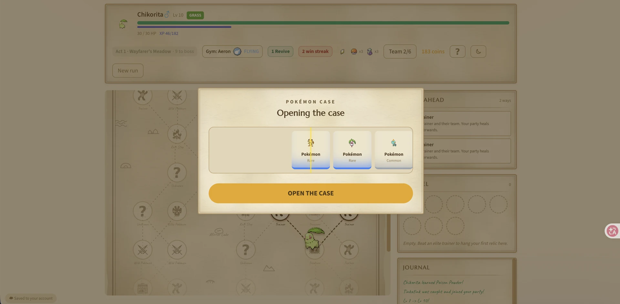Click the Mirror Lake label on the map

pyautogui.click(x=219, y=235)
